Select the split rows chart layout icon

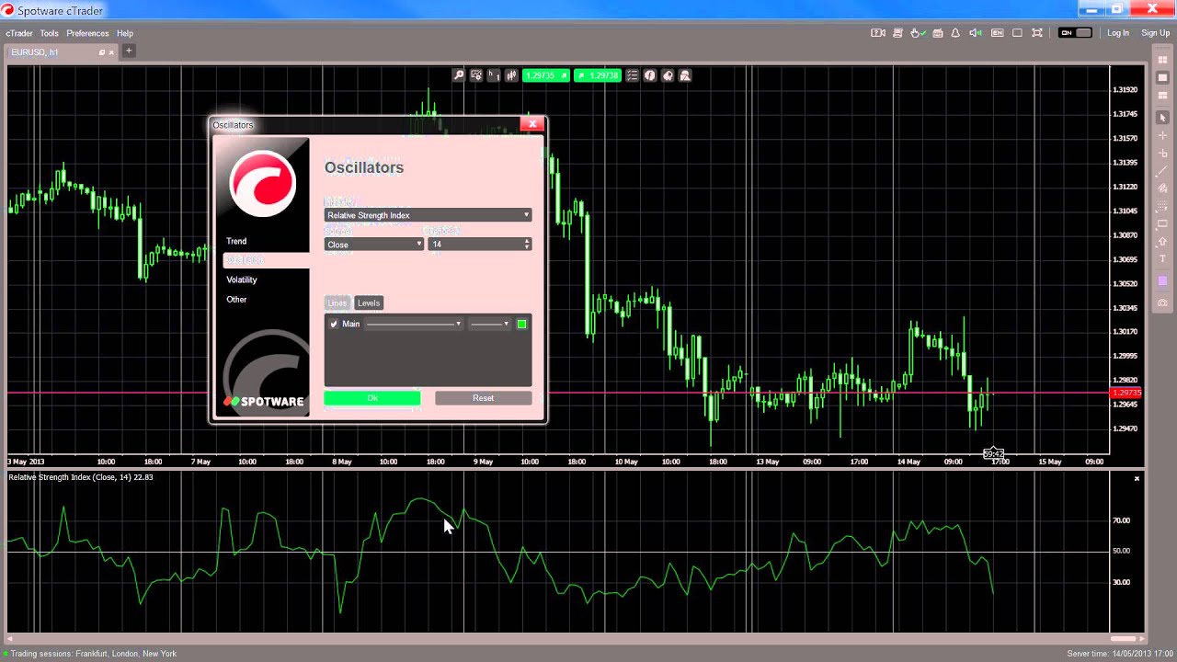tap(1162, 96)
